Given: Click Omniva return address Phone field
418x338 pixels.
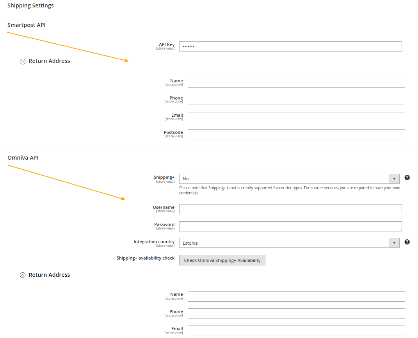Looking at the screenshot, I should (296, 313).
